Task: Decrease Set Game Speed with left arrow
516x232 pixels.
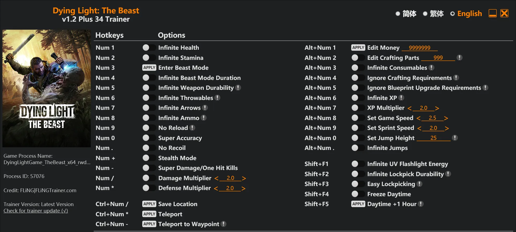Action: coord(418,118)
